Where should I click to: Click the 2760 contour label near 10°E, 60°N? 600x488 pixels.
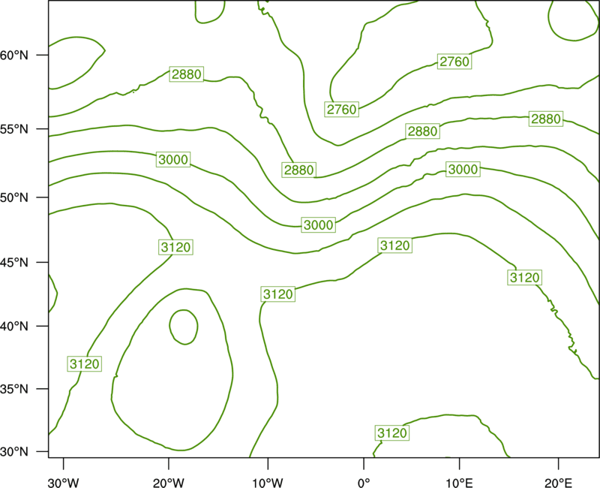point(454,62)
